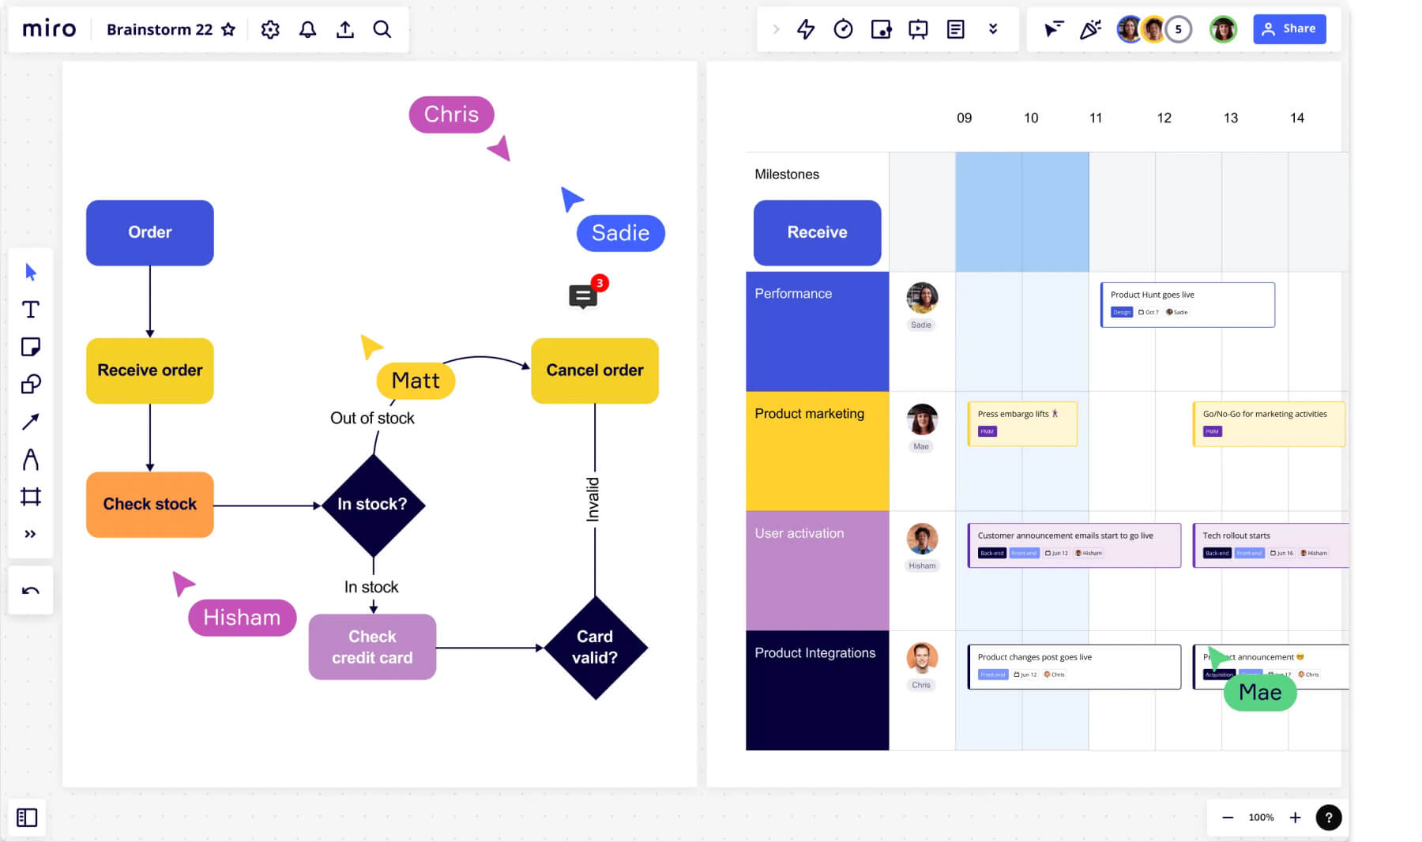1422x842 pixels.
Task: Click the Share button
Action: pyautogui.click(x=1289, y=29)
